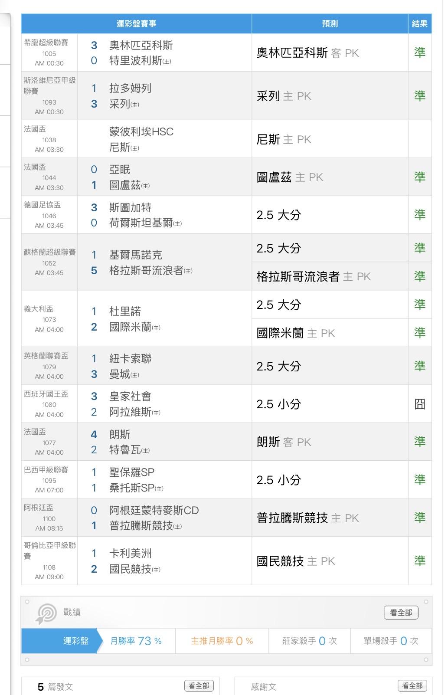Select the 月勝率 73% tab
The width and height of the screenshot is (448, 695).
[136, 641]
